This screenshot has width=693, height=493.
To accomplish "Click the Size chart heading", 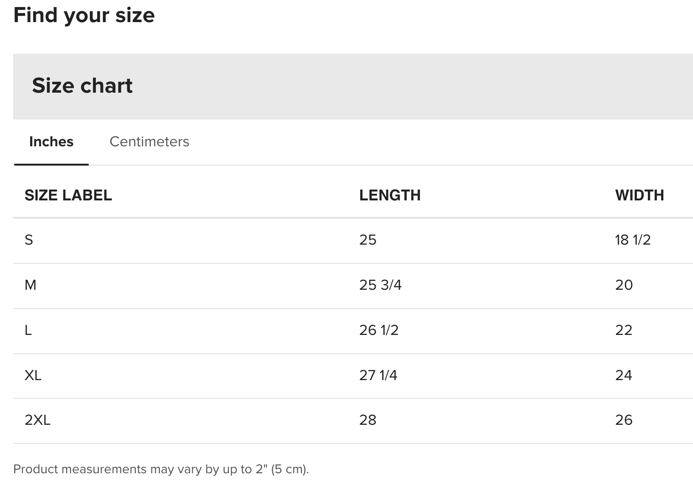I will point(82,86).
